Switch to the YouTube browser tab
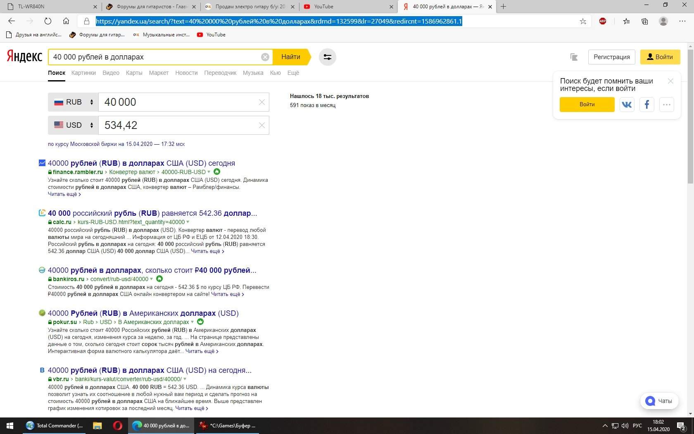The height and width of the screenshot is (434, 694). (347, 7)
